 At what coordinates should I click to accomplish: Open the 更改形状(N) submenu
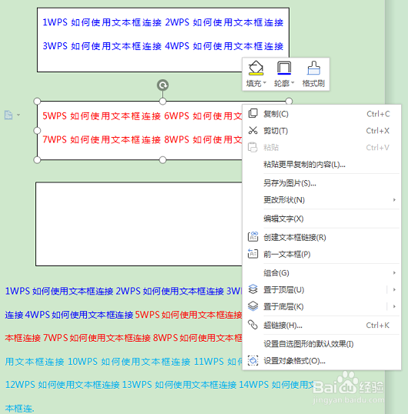click(x=321, y=200)
